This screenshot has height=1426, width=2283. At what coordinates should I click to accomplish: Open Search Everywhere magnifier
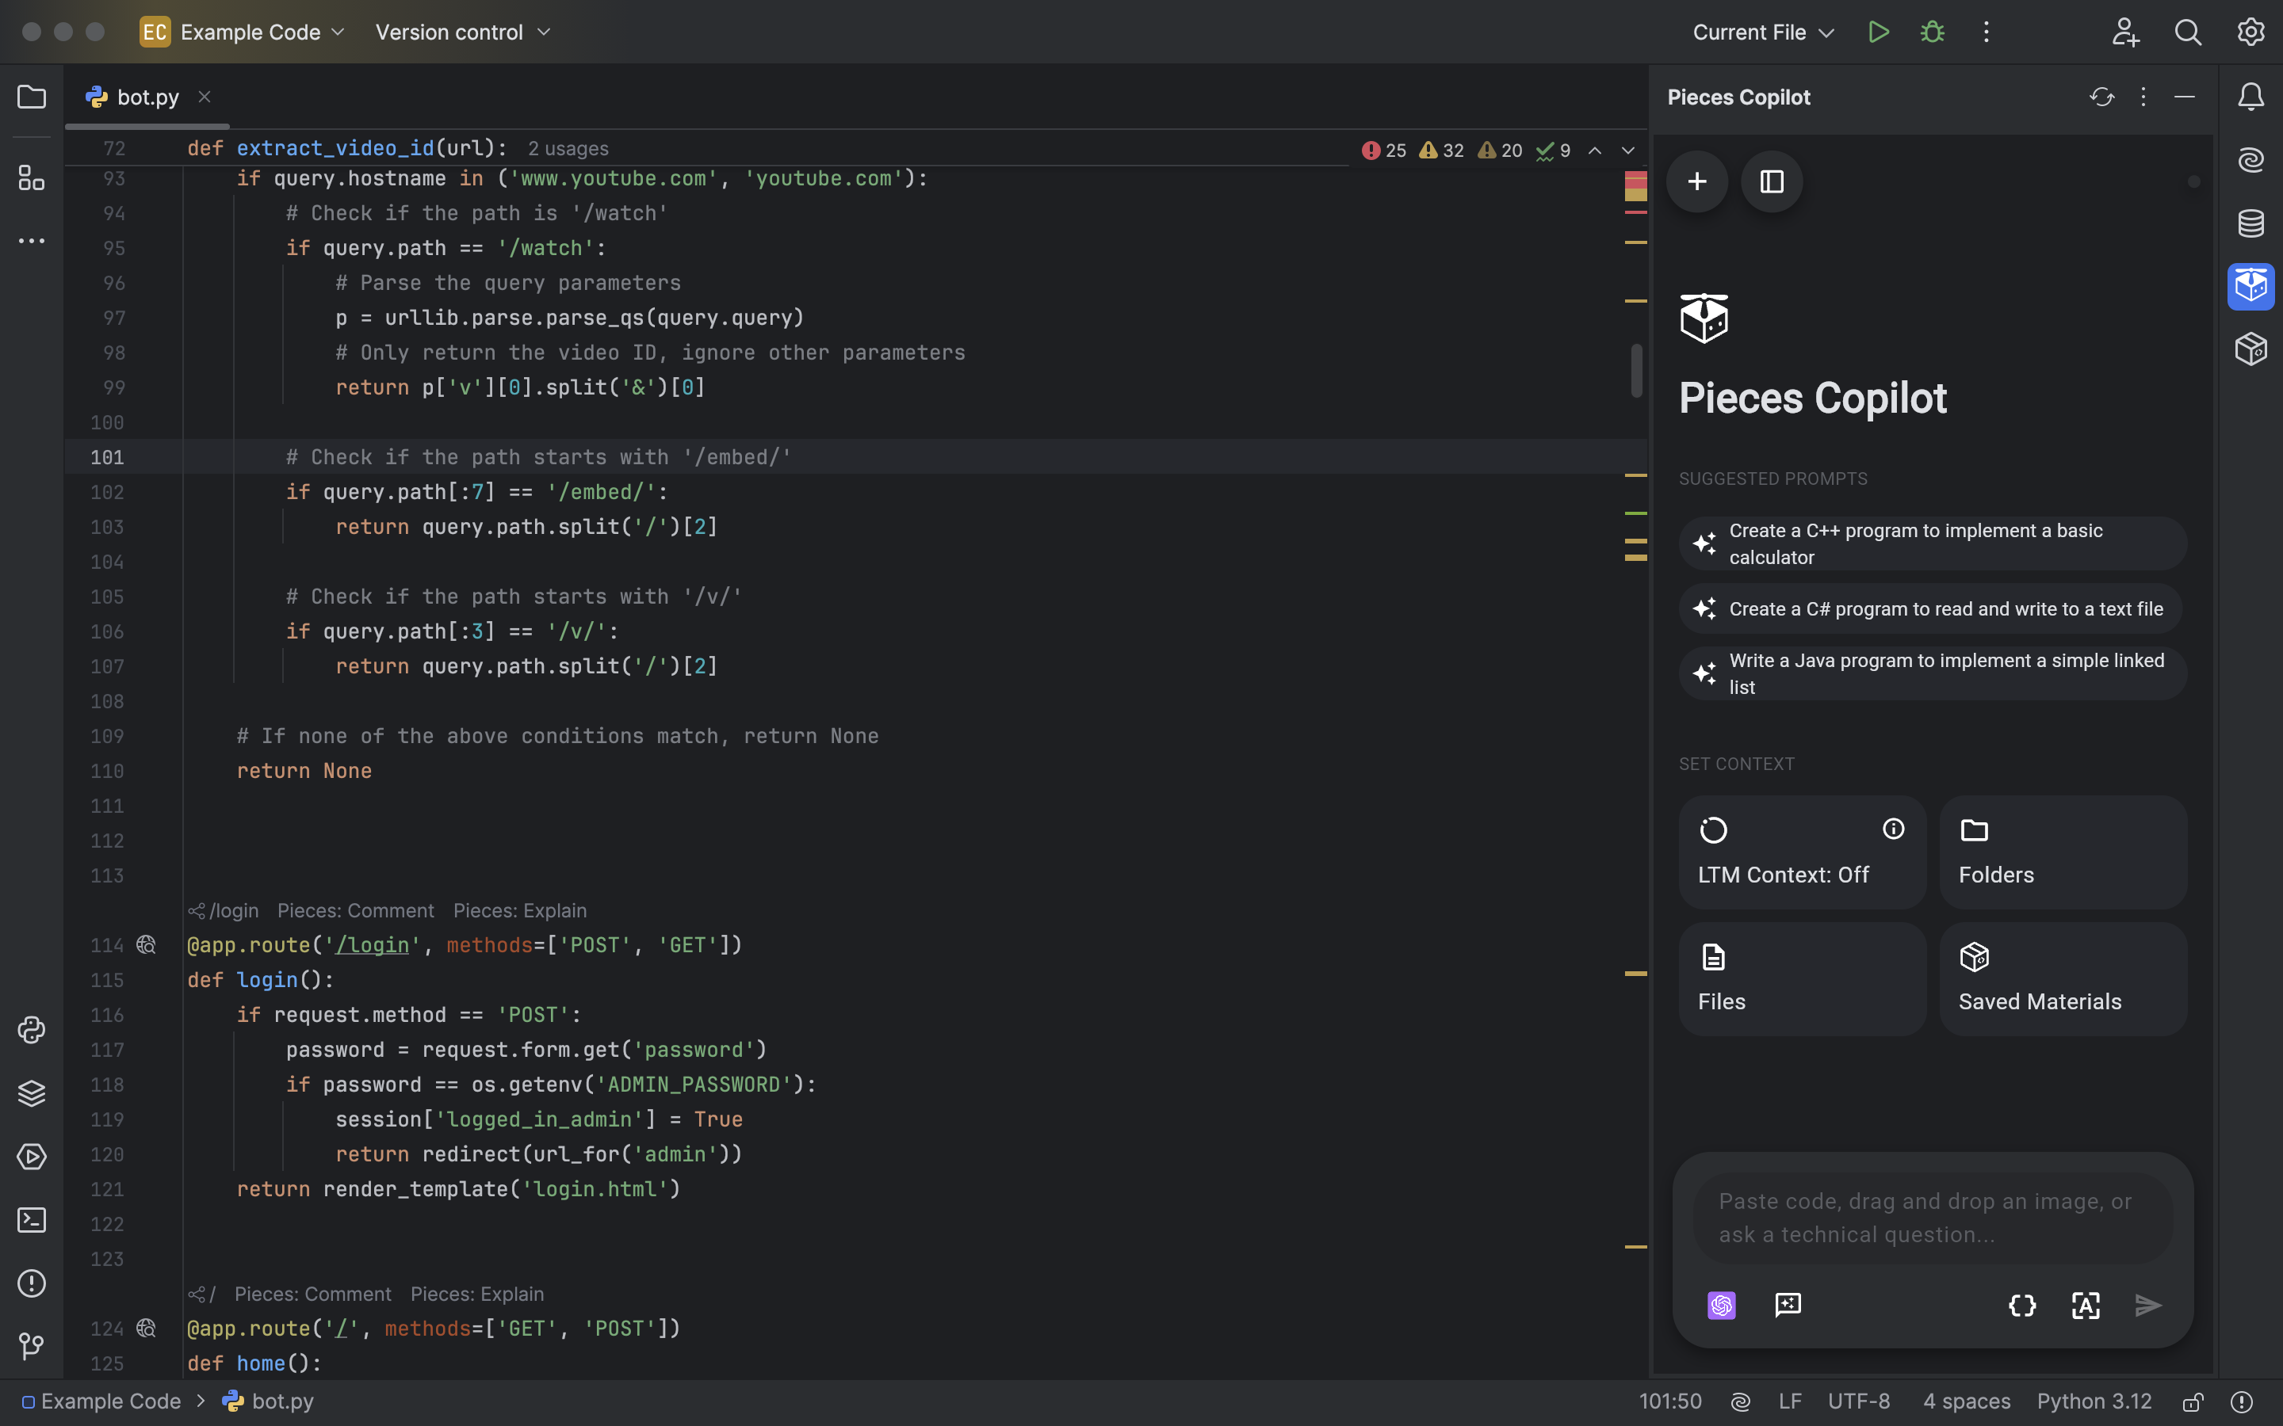pyautogui.click(x=2188, y=32)
